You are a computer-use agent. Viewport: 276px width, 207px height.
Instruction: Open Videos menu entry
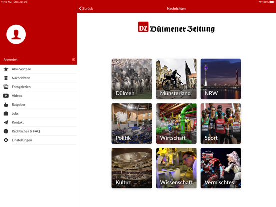tap(38, 96)
